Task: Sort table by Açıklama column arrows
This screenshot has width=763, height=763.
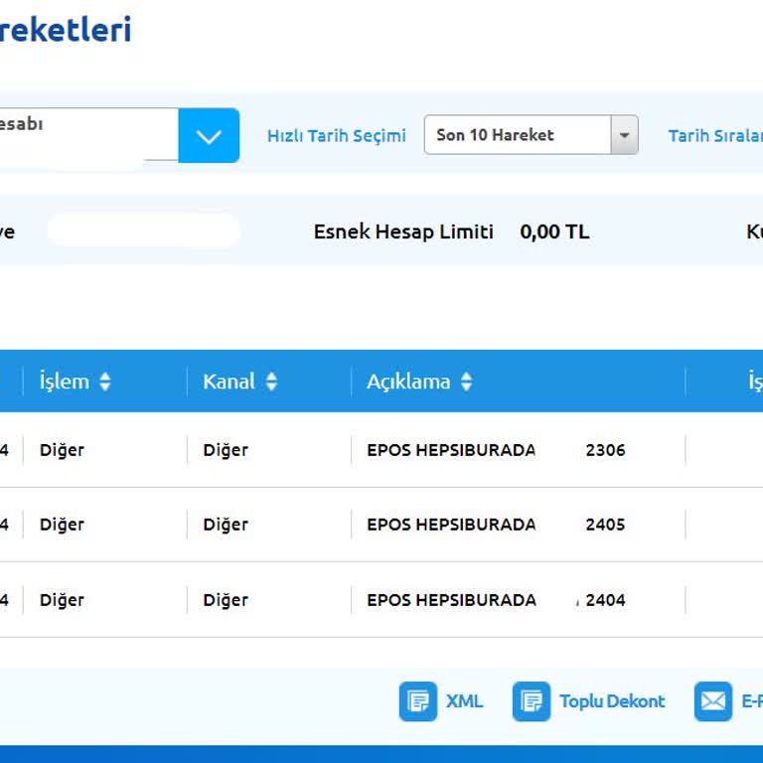Action: pos(466,381)
